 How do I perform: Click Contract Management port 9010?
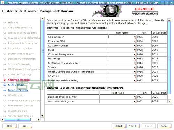pyautogui.click(x=144, y=54)
